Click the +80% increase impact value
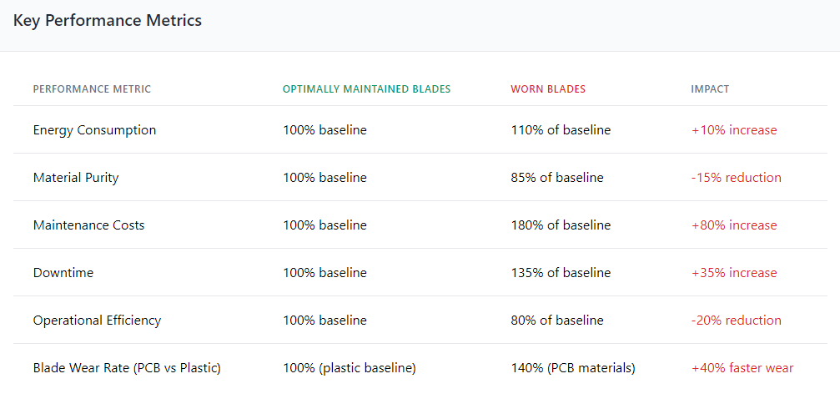The image size is (840, 409). 733,225
